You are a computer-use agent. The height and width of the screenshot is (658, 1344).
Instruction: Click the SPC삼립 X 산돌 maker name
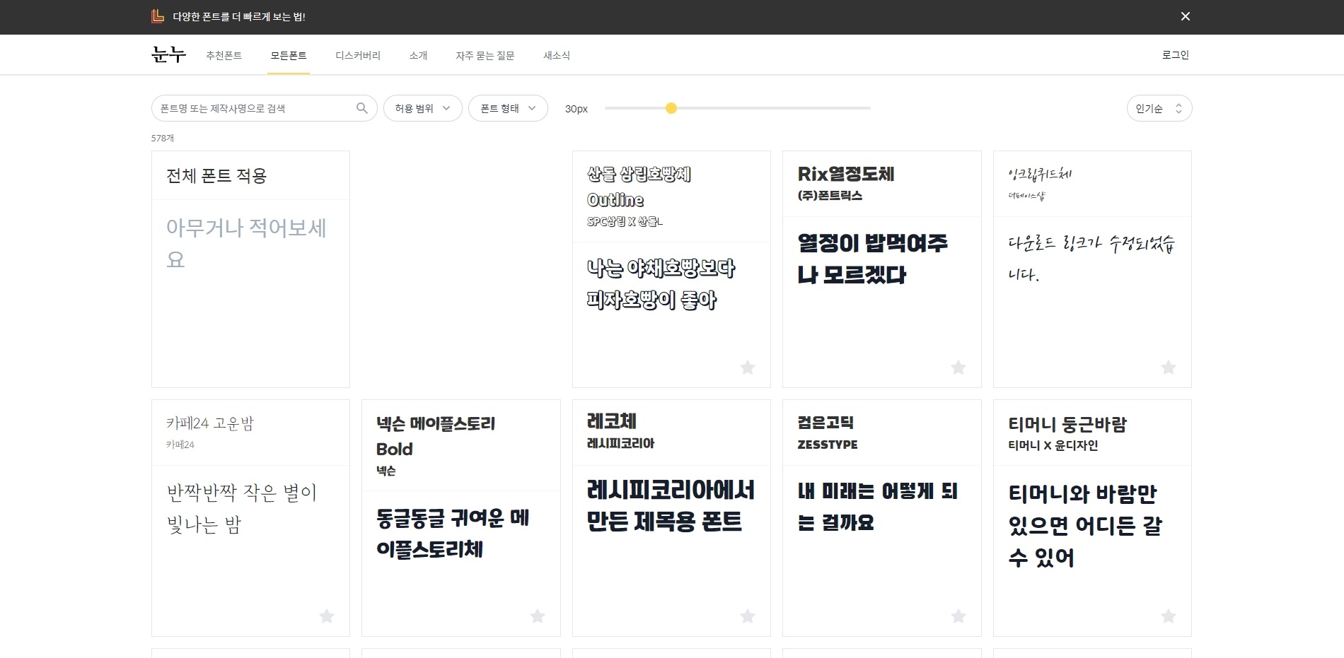pos(625,221)
